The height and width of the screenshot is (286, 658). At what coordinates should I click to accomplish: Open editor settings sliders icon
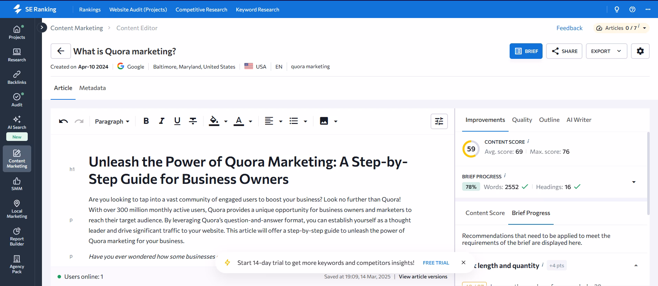pyautogui.click(x=439, y=121)
